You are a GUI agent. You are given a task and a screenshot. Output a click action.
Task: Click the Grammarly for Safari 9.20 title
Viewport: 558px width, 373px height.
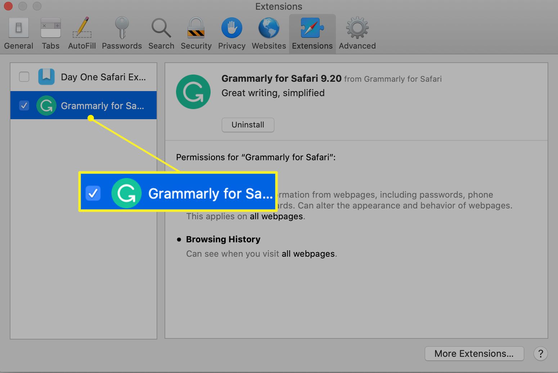[281, 78]
